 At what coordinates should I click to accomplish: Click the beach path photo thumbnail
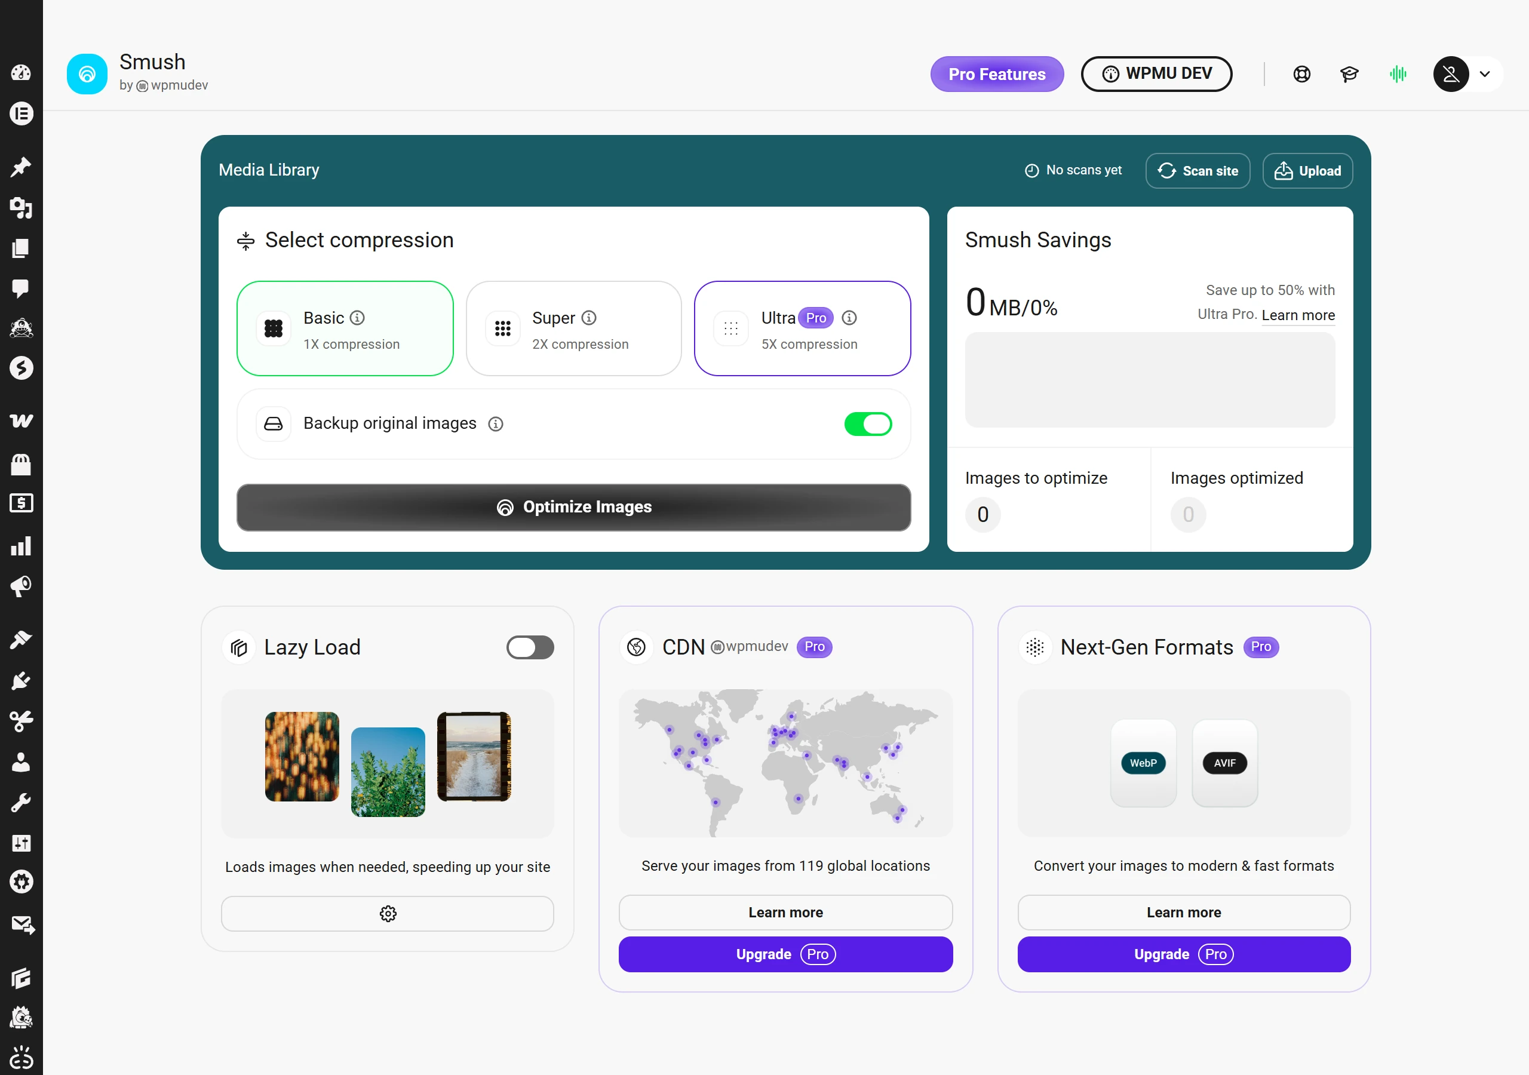pos(474,757)
